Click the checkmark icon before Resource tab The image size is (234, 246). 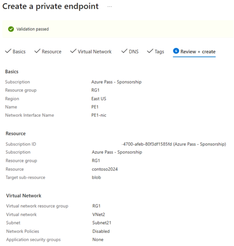click(37, 51)
